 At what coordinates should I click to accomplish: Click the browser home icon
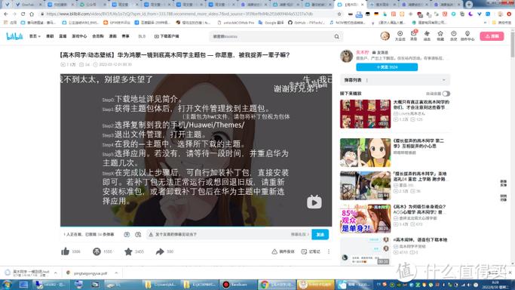click(x=32, y=14)
